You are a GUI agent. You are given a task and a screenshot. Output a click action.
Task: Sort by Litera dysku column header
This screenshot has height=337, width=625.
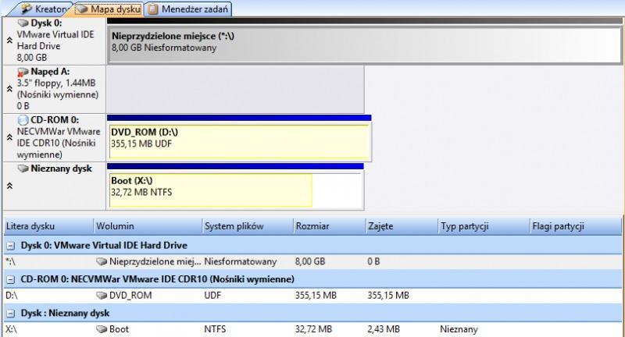coord(48,226)
